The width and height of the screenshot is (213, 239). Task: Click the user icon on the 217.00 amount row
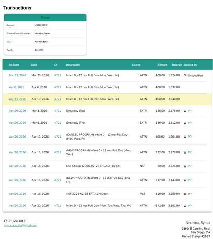coord(185,180)
